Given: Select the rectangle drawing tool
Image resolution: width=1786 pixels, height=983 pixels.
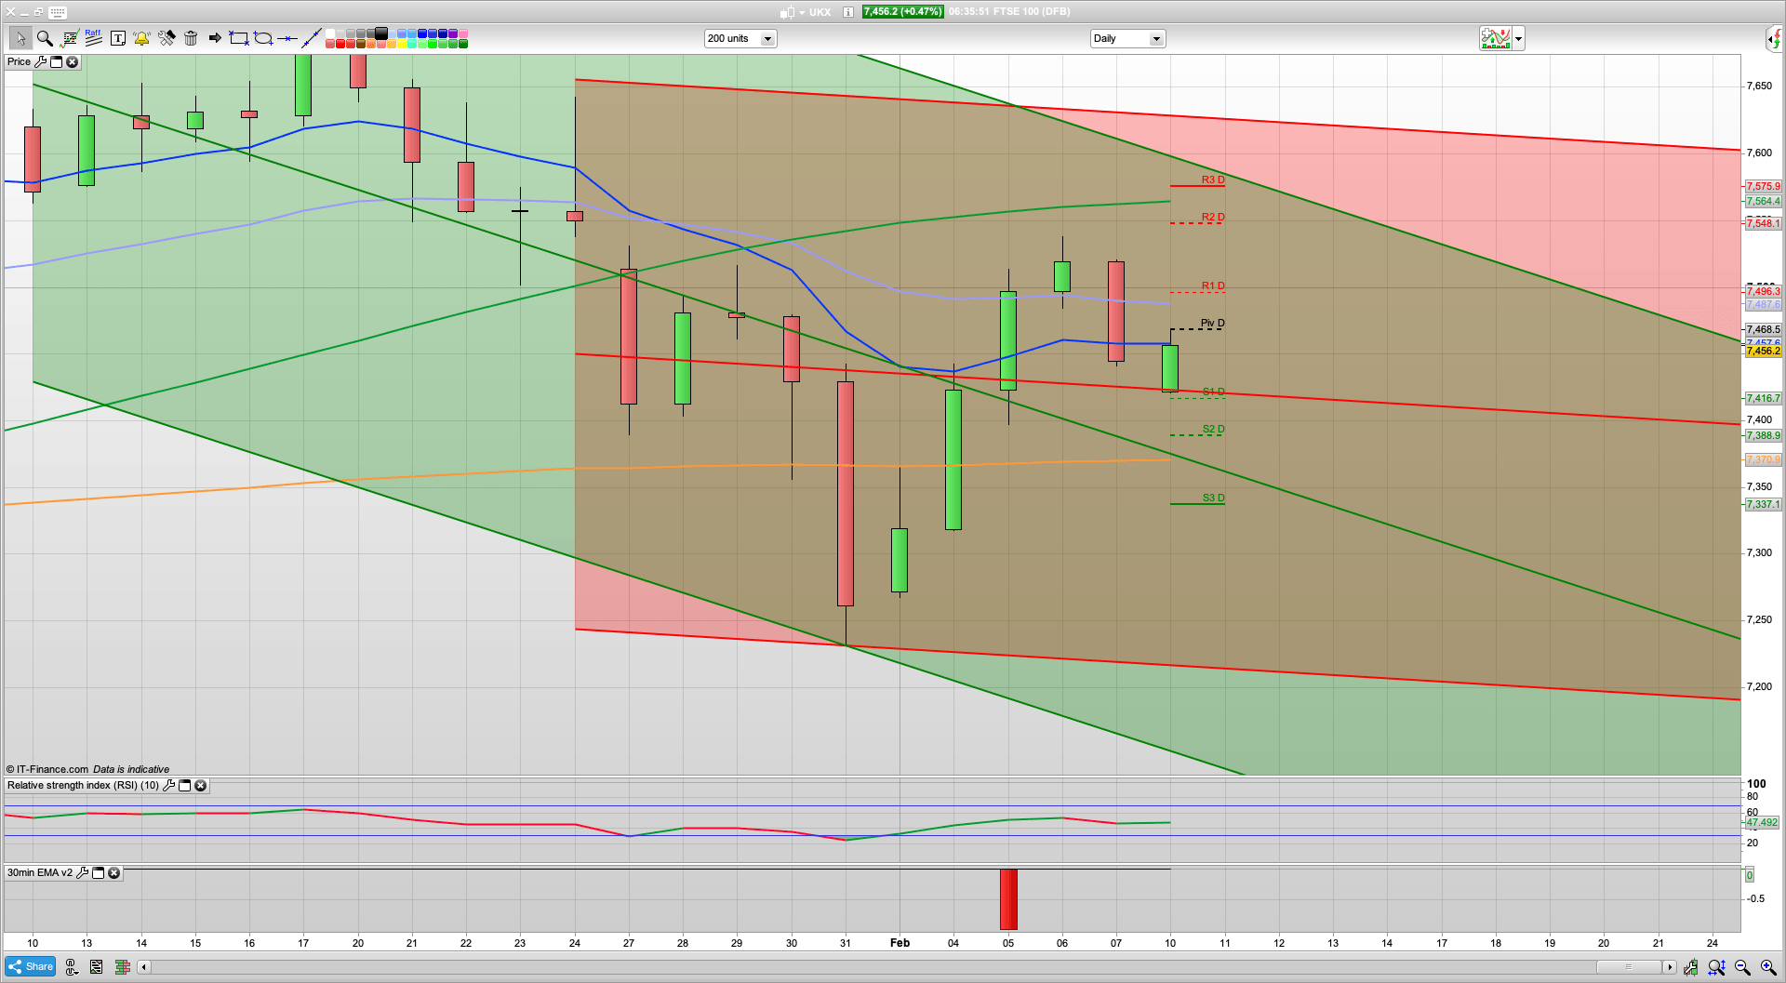Looking at the screenshot, I should [239, 38].
